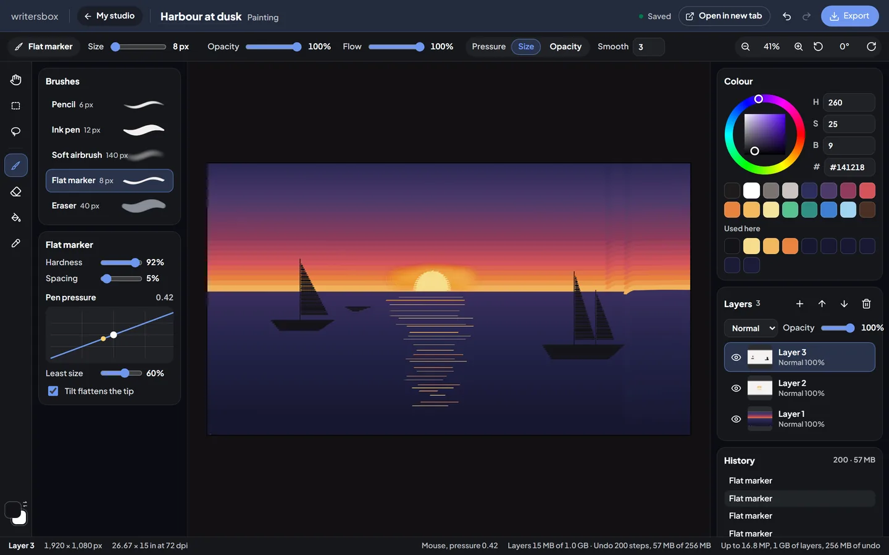Toggle visibility of Layer 2

[736, 388]
